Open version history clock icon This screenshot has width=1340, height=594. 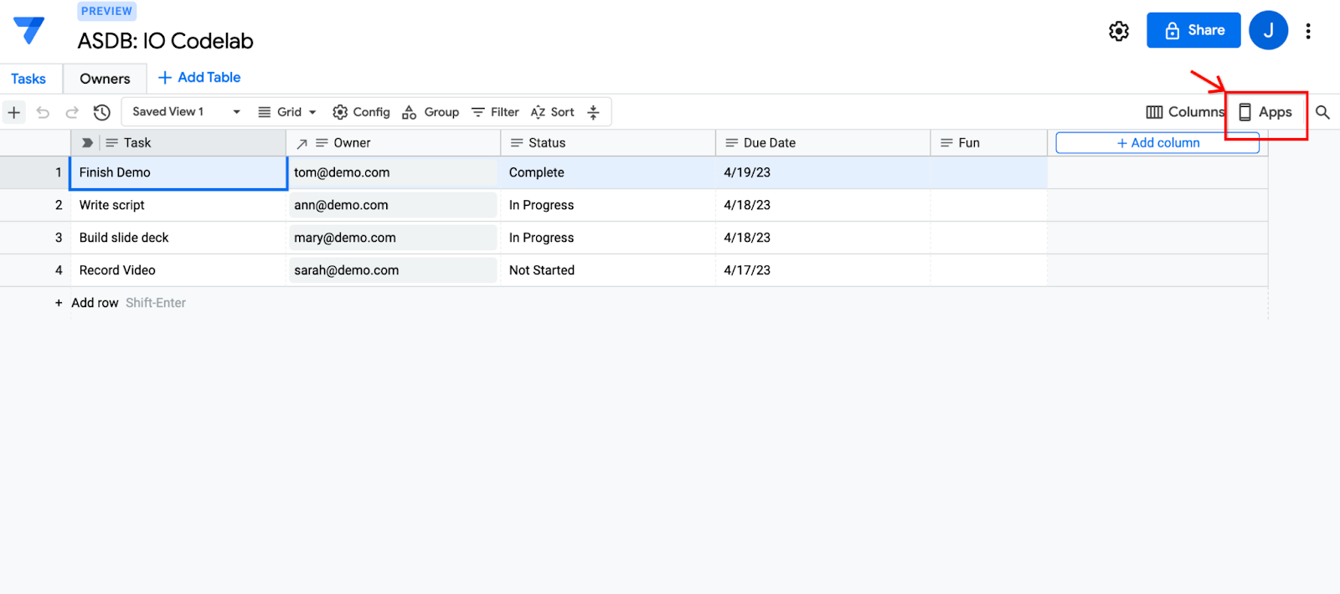pyautogui.click(x=102, y=112)
